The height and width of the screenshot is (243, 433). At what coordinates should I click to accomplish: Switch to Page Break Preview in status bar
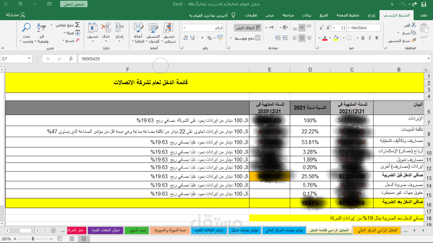tap(60, 239)
